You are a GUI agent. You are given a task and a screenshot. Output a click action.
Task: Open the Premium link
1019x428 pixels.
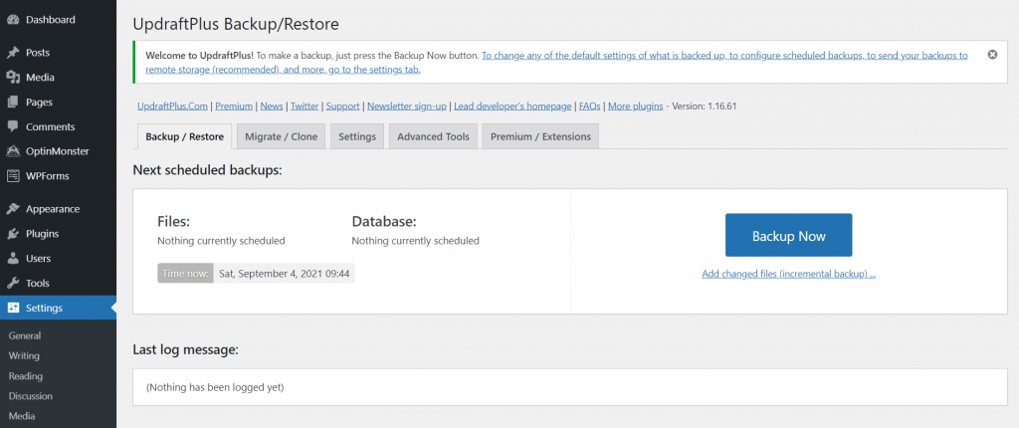pos(234,107)
